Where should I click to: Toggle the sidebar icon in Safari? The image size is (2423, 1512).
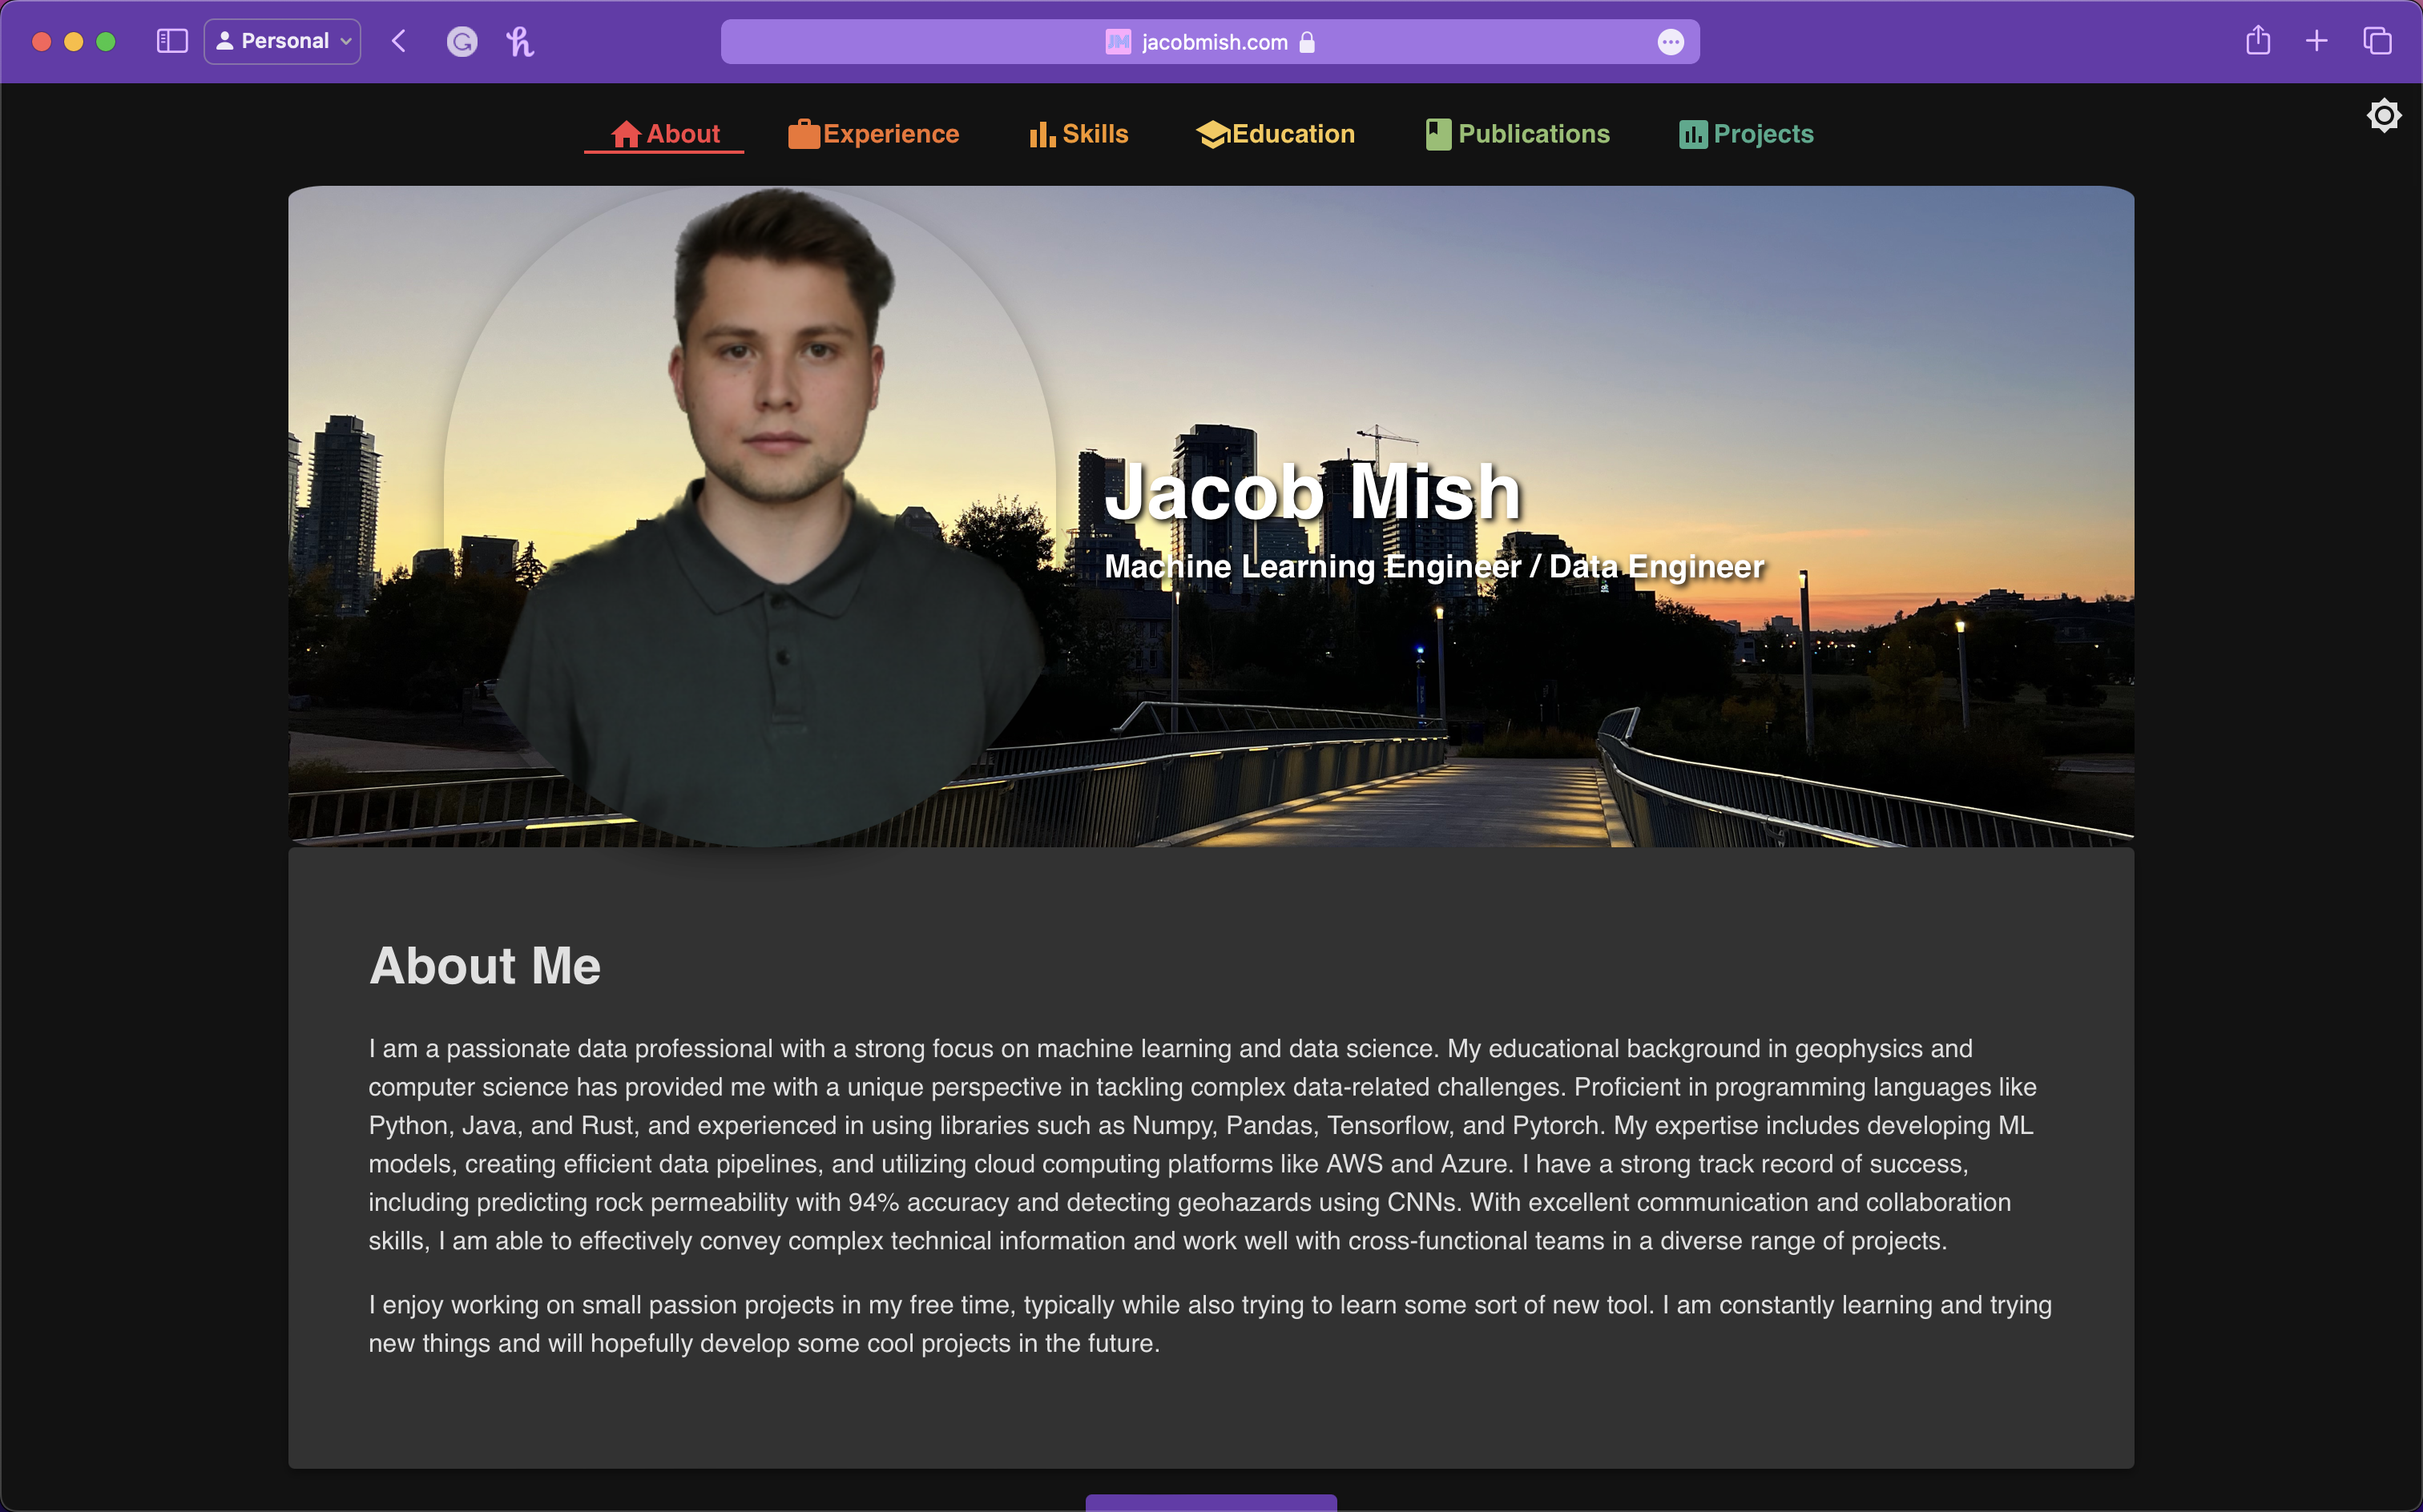pos(171,41)
